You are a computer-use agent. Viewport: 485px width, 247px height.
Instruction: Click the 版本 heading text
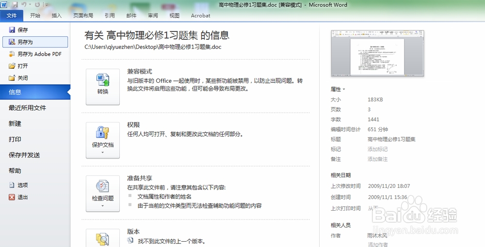tap(133, 232)
